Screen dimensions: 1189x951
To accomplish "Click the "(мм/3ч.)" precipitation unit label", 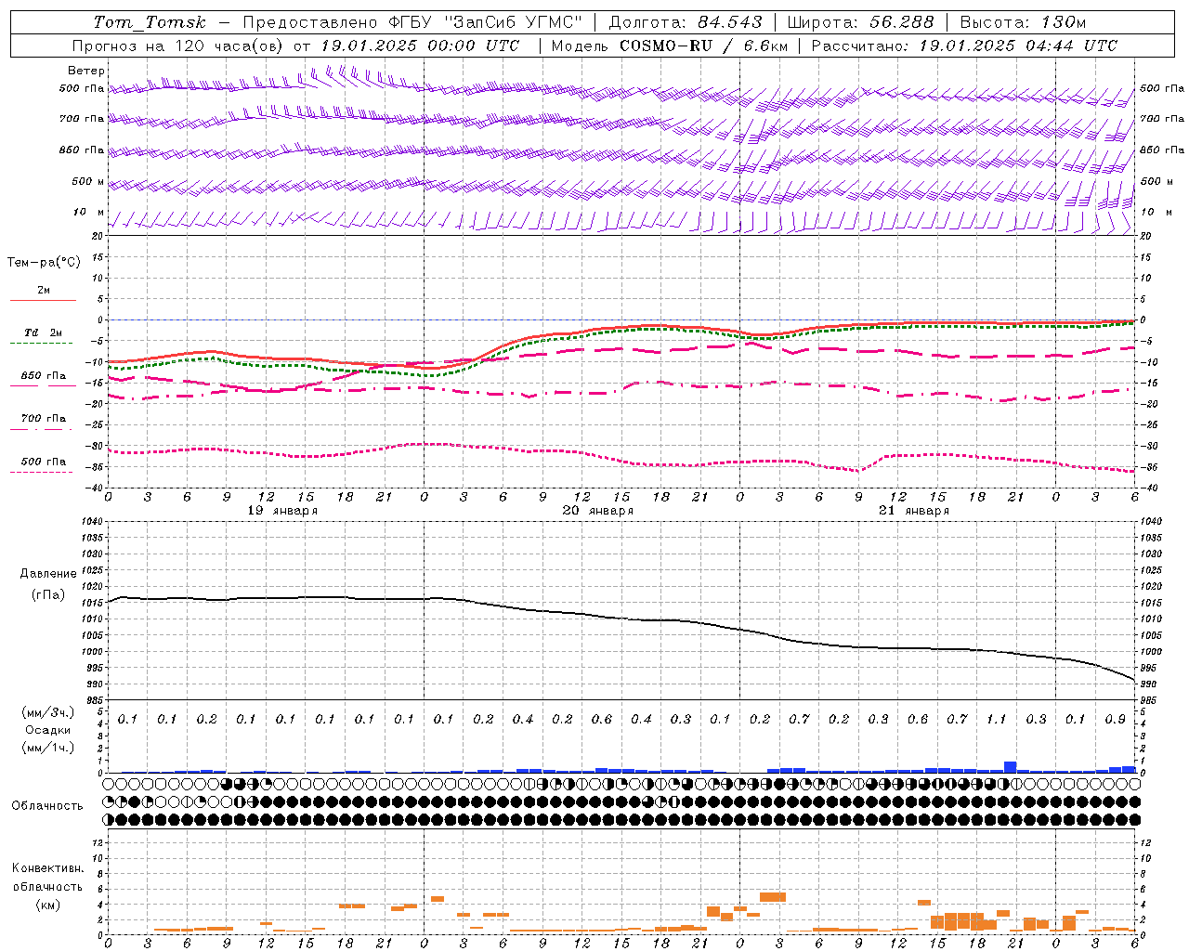I will 48,712.
